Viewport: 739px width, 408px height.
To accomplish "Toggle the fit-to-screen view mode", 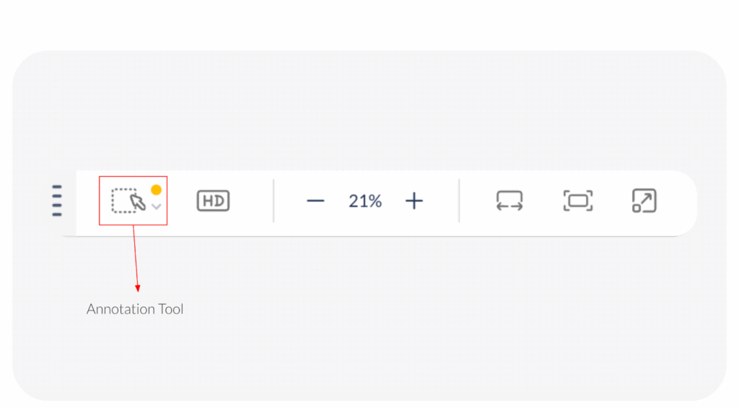I will pos(578,201).
